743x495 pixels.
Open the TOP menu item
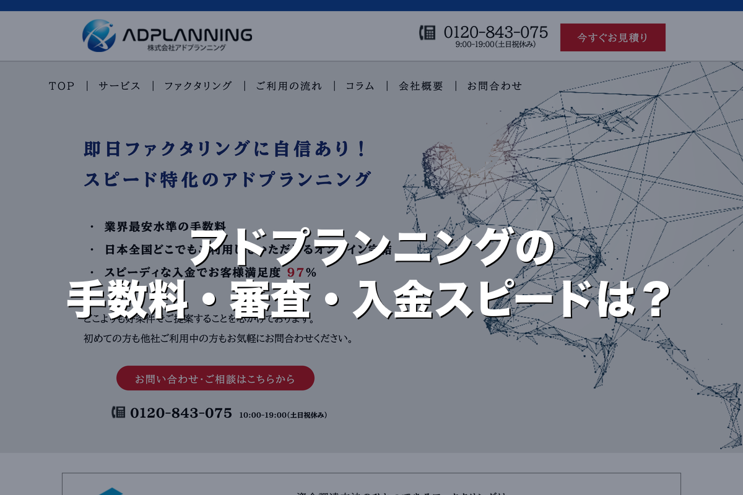(61, 86)
